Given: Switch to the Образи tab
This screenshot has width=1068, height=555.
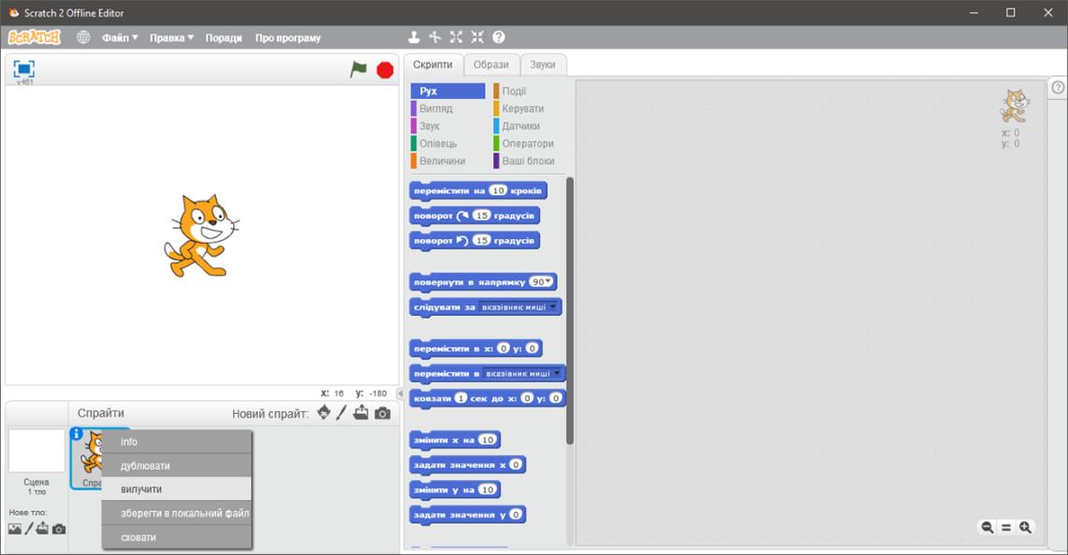Looking at the screenshot, I should (x=491, y=64).
